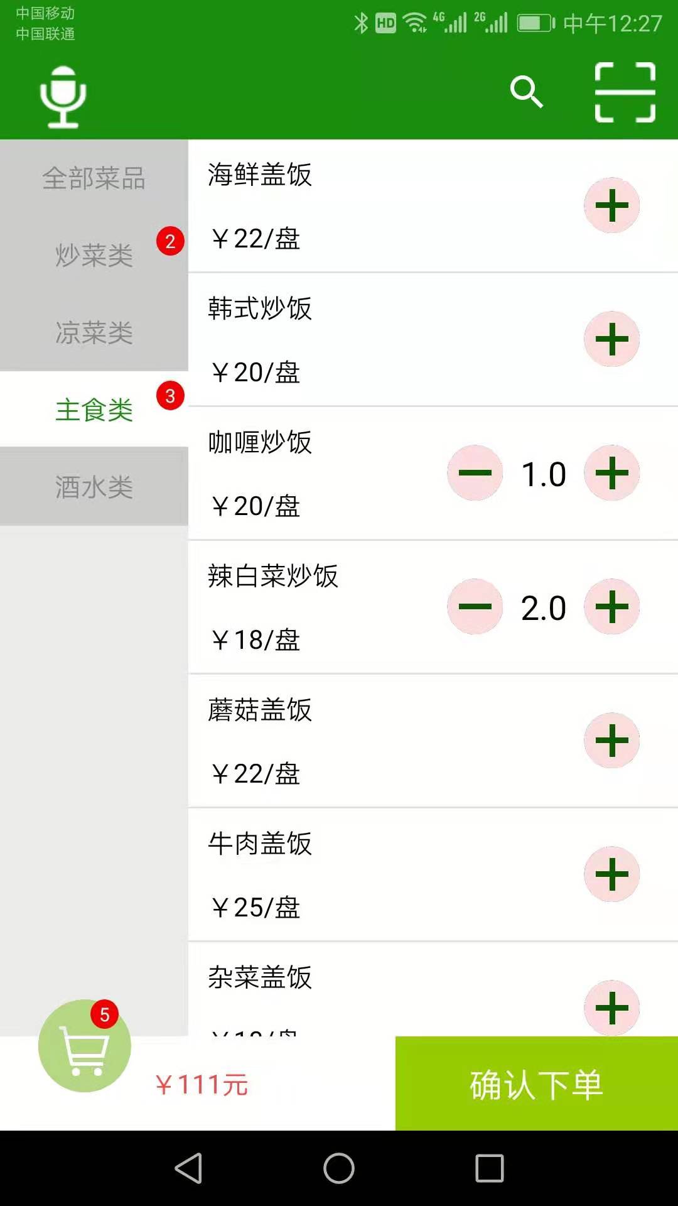This screenshot has width=678, height=1206.
Task: Click the 确认下单 button
Action: click(x=537, y=1084)
